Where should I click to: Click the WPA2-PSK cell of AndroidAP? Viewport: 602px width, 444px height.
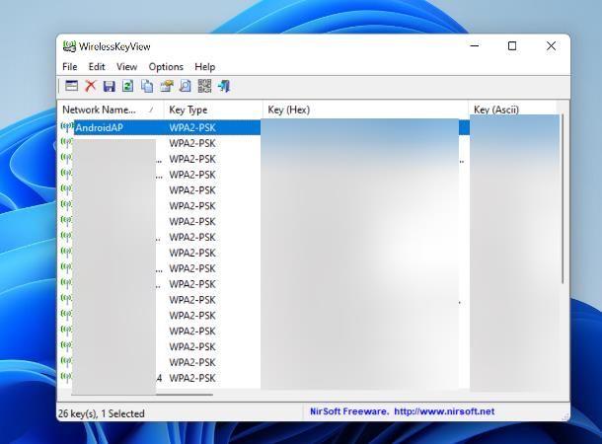click(x=192, y=128)
